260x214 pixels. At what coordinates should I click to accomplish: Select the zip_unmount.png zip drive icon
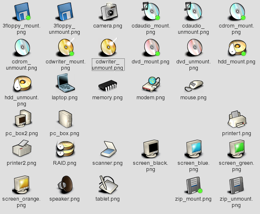(236, 185)
